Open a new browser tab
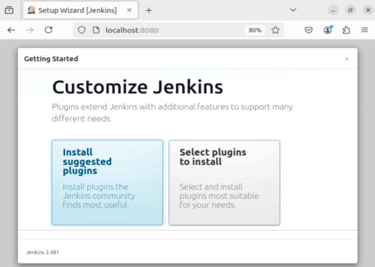 (149, 10)
